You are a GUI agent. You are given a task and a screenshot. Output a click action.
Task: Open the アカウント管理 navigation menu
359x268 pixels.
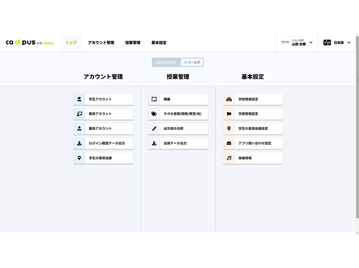(101, 43)
